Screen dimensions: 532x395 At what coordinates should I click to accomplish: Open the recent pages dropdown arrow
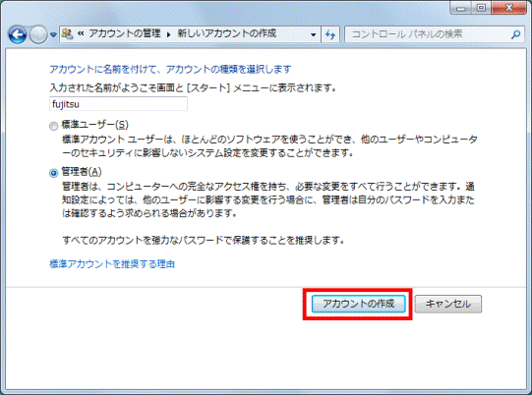coord(53,34)
